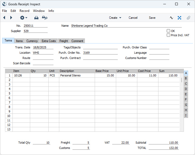Switch to the Currency tab

pos(32,41)
